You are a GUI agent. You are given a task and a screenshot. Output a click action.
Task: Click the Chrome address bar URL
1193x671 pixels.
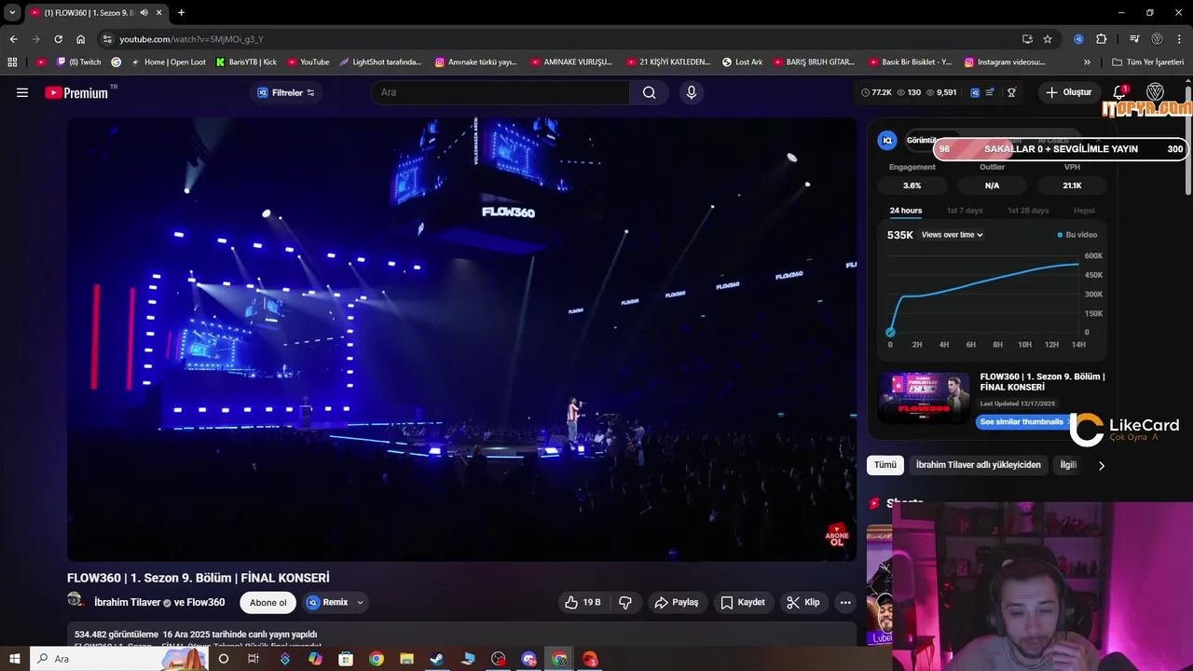(x=191, y=39)
